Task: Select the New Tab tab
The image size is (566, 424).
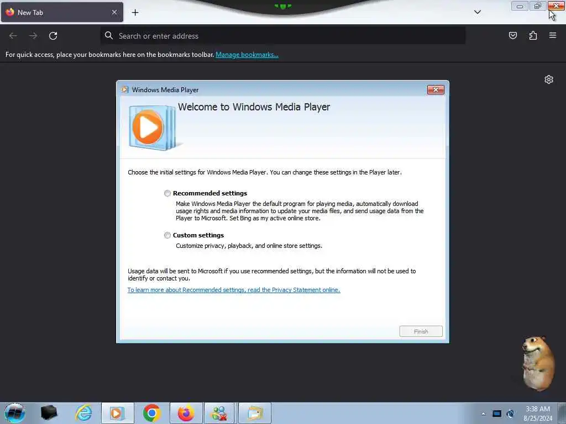Action: (x=62, y=12)
